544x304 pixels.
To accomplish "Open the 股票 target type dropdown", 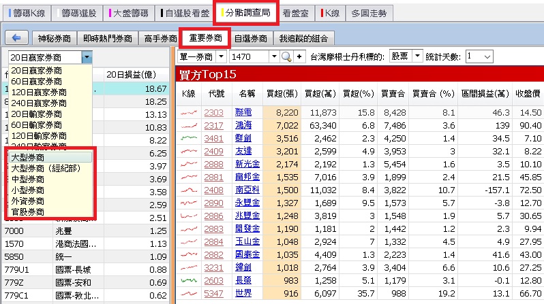I will 417,56.
